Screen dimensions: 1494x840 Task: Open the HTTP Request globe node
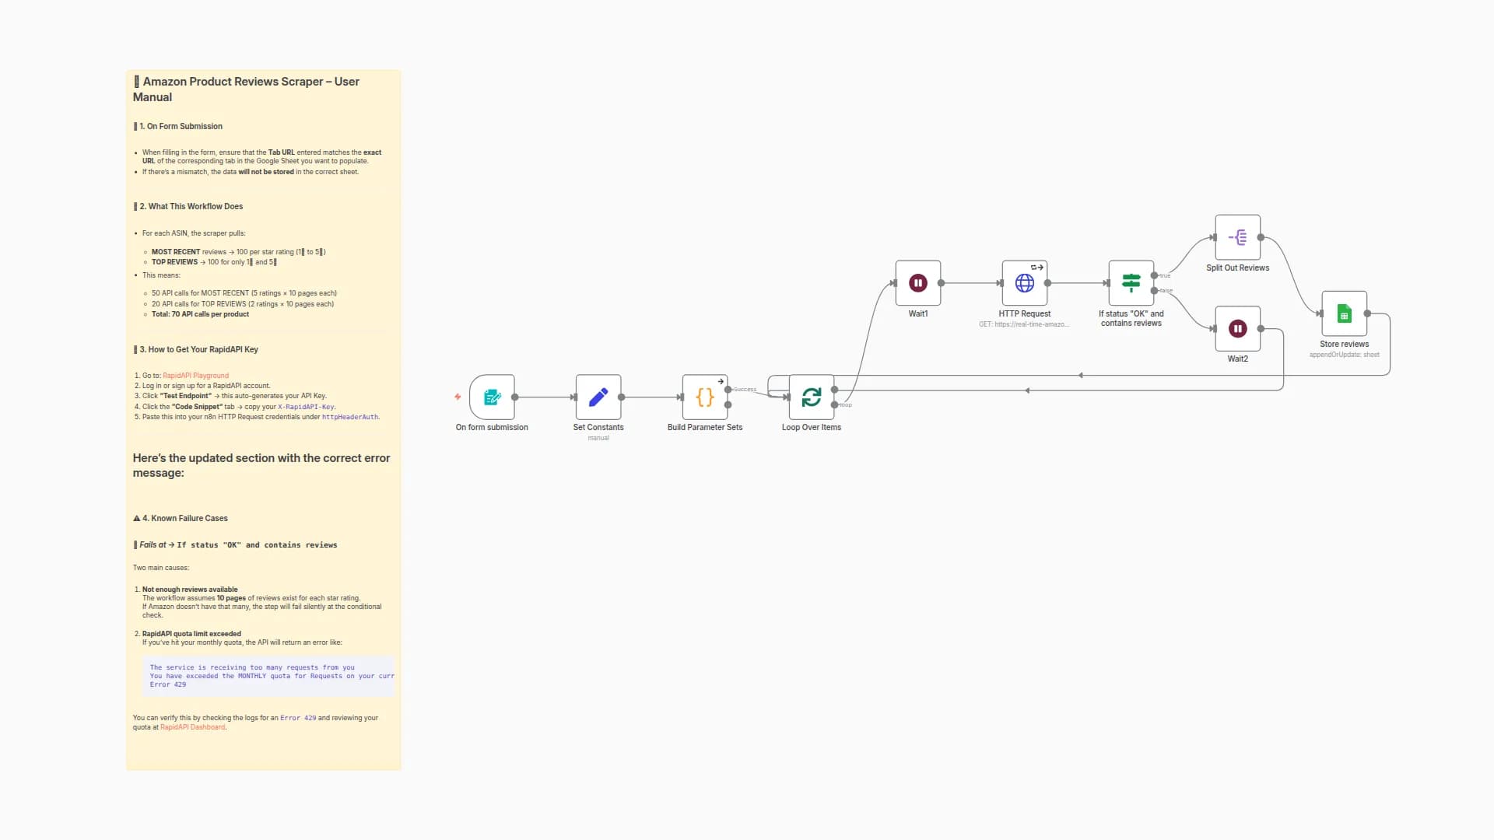pos(1025,283)
